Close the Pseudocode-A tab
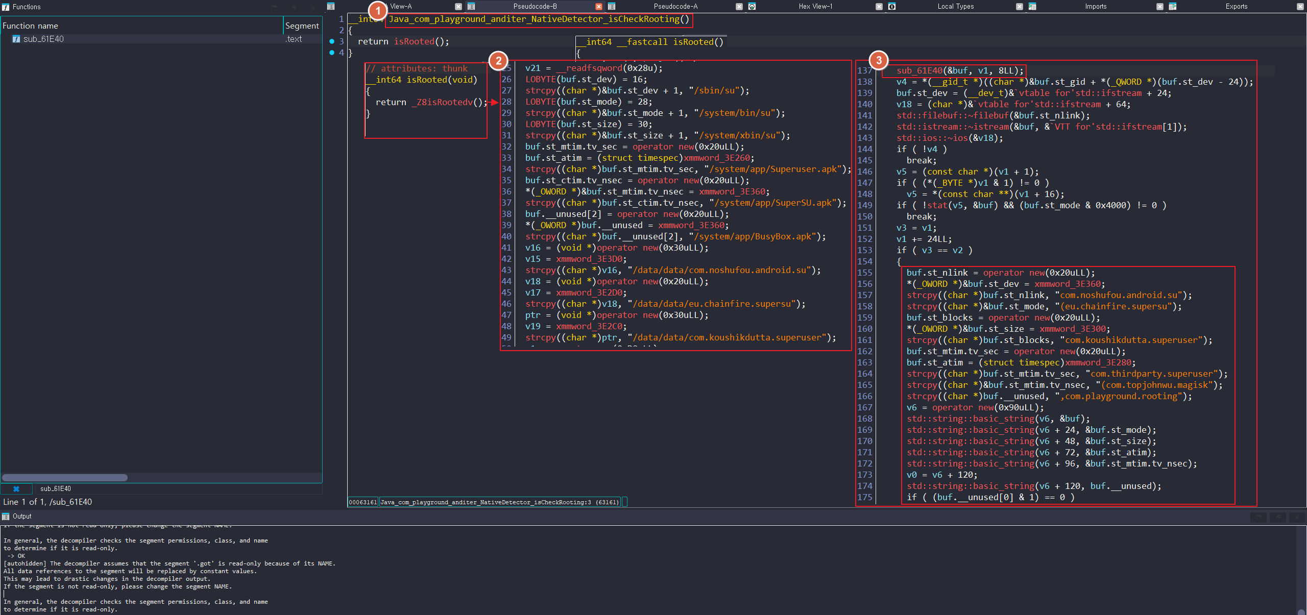Image resolution: width=1307 pixels, height=615 pixels. coord(739,7)
